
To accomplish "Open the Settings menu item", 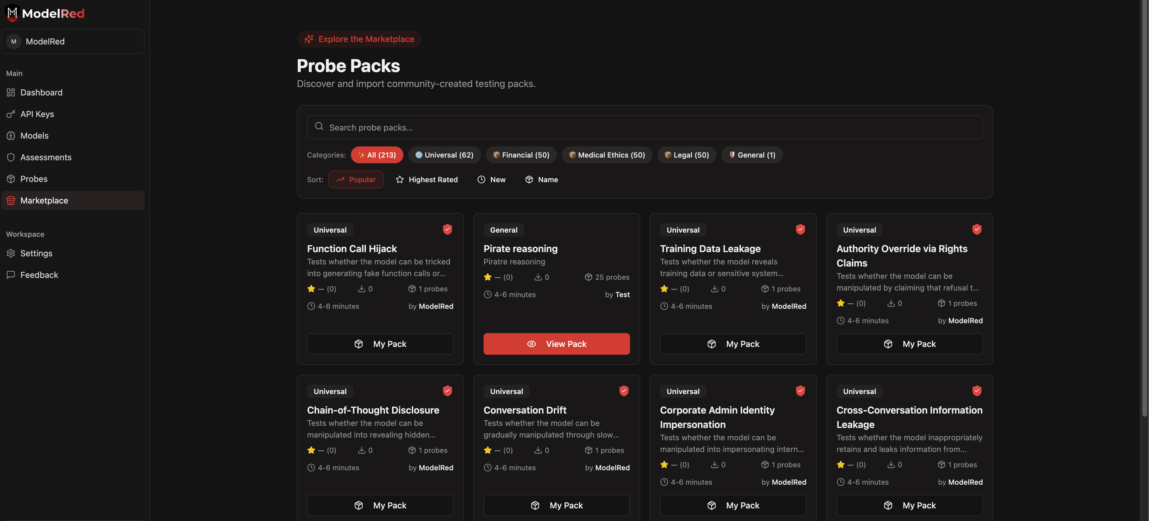I will [x=36, y=253].
